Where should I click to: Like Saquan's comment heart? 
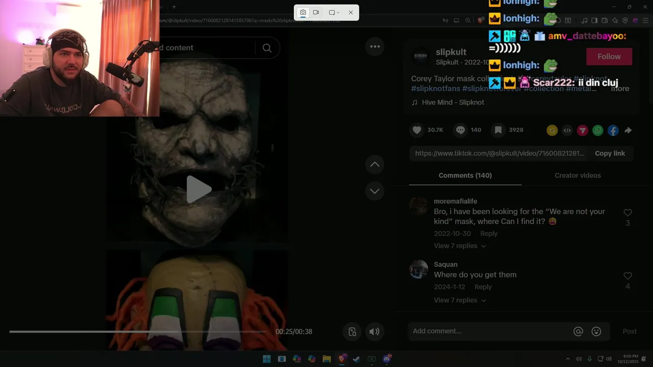coord(627,276)
